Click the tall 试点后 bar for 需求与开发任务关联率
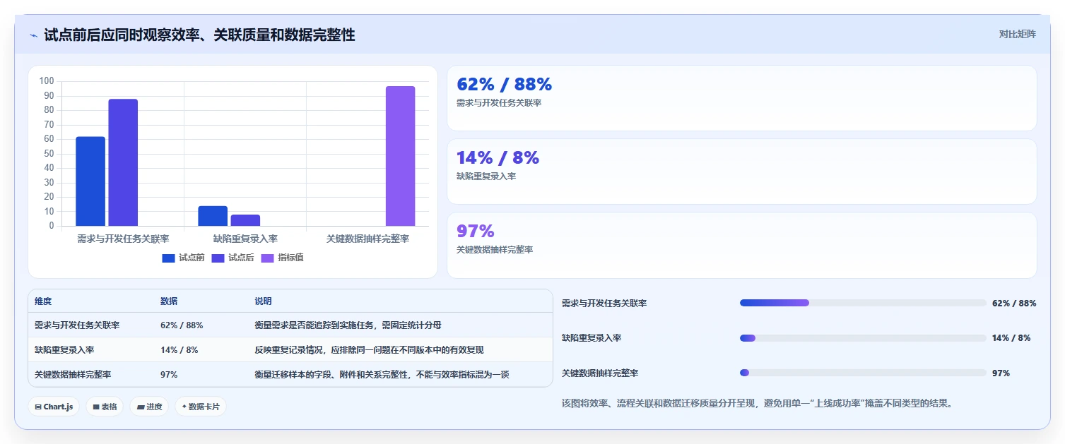 coord(123,162)
